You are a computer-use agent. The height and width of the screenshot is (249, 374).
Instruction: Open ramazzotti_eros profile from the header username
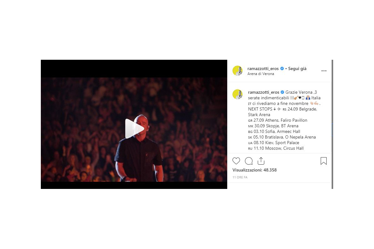coord(263,68)
